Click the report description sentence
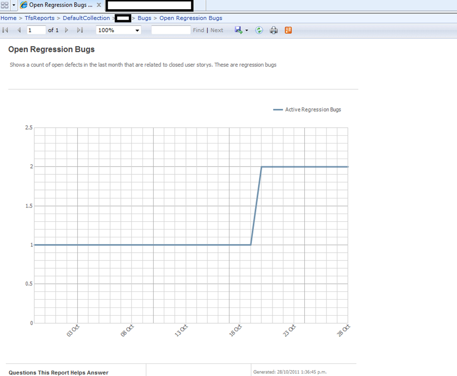 143,65
